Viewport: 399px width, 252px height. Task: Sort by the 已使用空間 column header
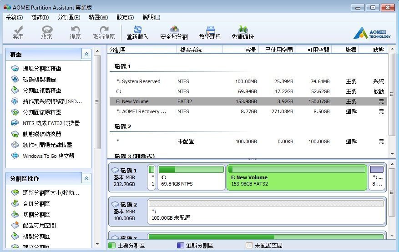(x=277, y=50)
